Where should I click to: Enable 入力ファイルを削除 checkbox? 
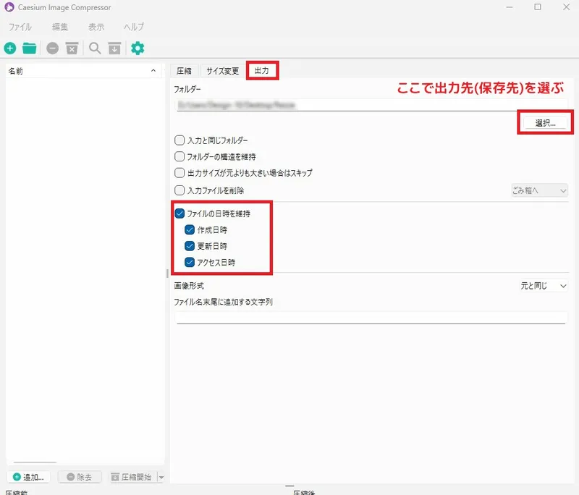pos(179,190)
